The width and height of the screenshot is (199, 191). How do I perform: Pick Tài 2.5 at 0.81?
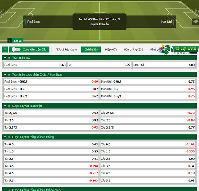(51, 159)
